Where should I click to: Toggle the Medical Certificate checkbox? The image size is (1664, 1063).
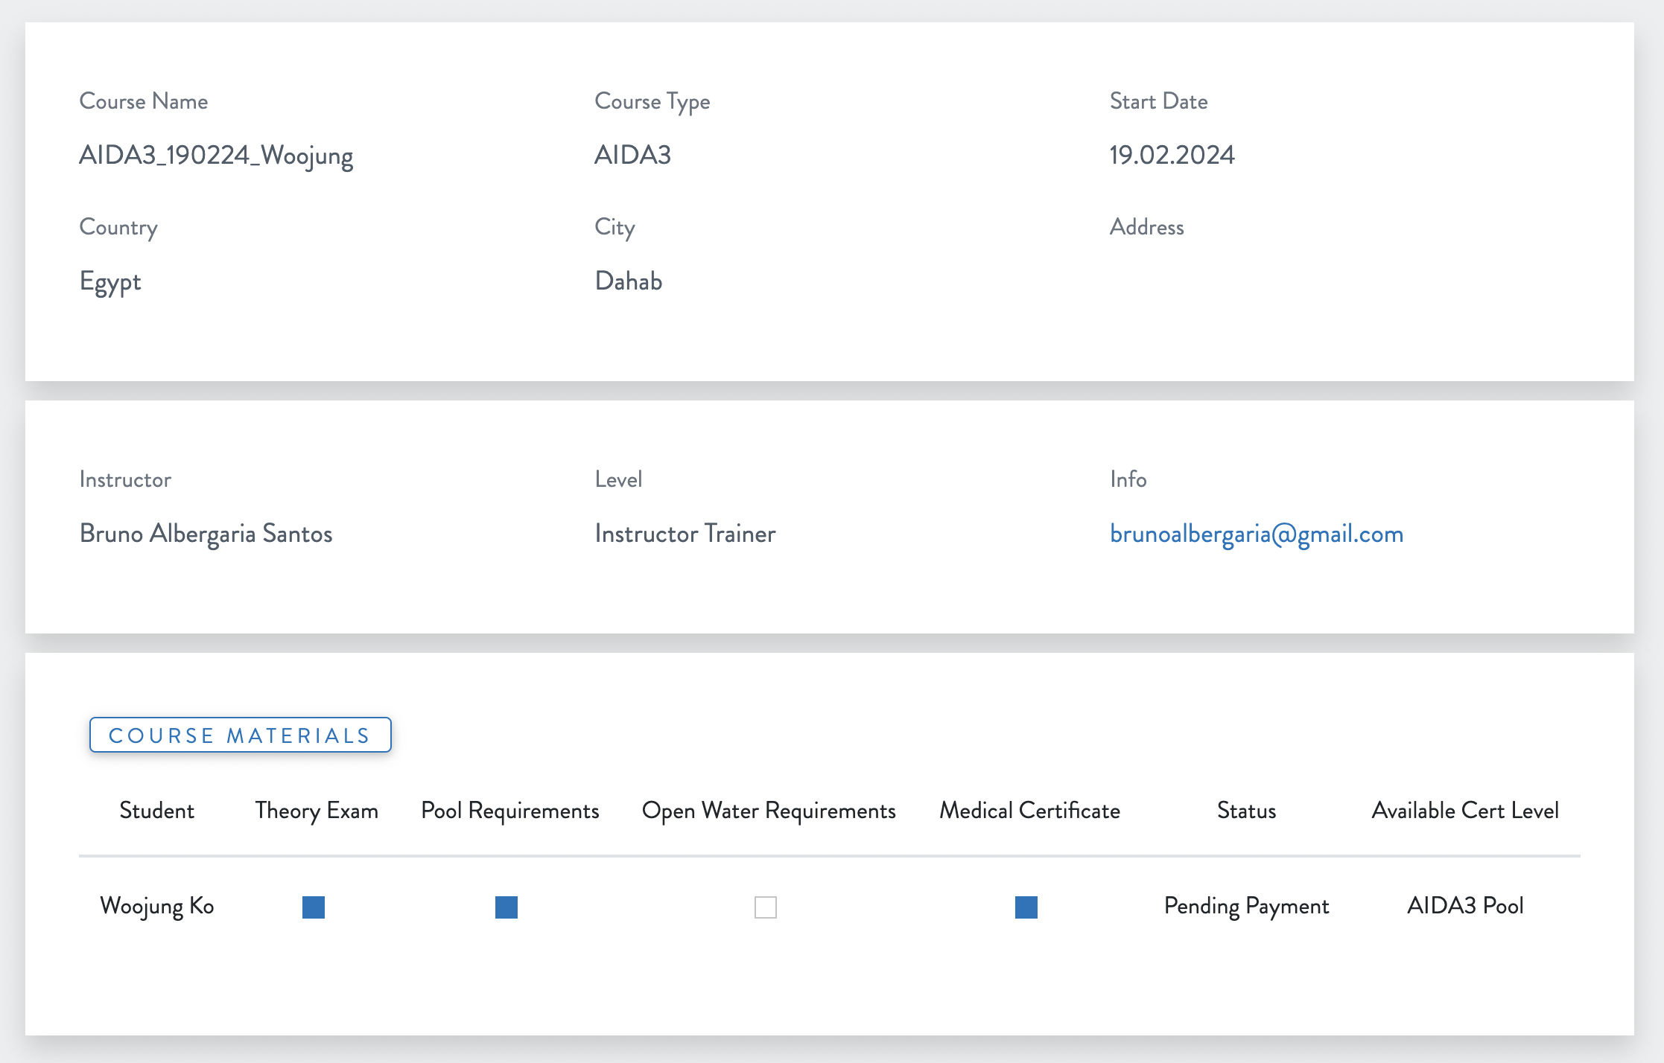point(1026,907)
